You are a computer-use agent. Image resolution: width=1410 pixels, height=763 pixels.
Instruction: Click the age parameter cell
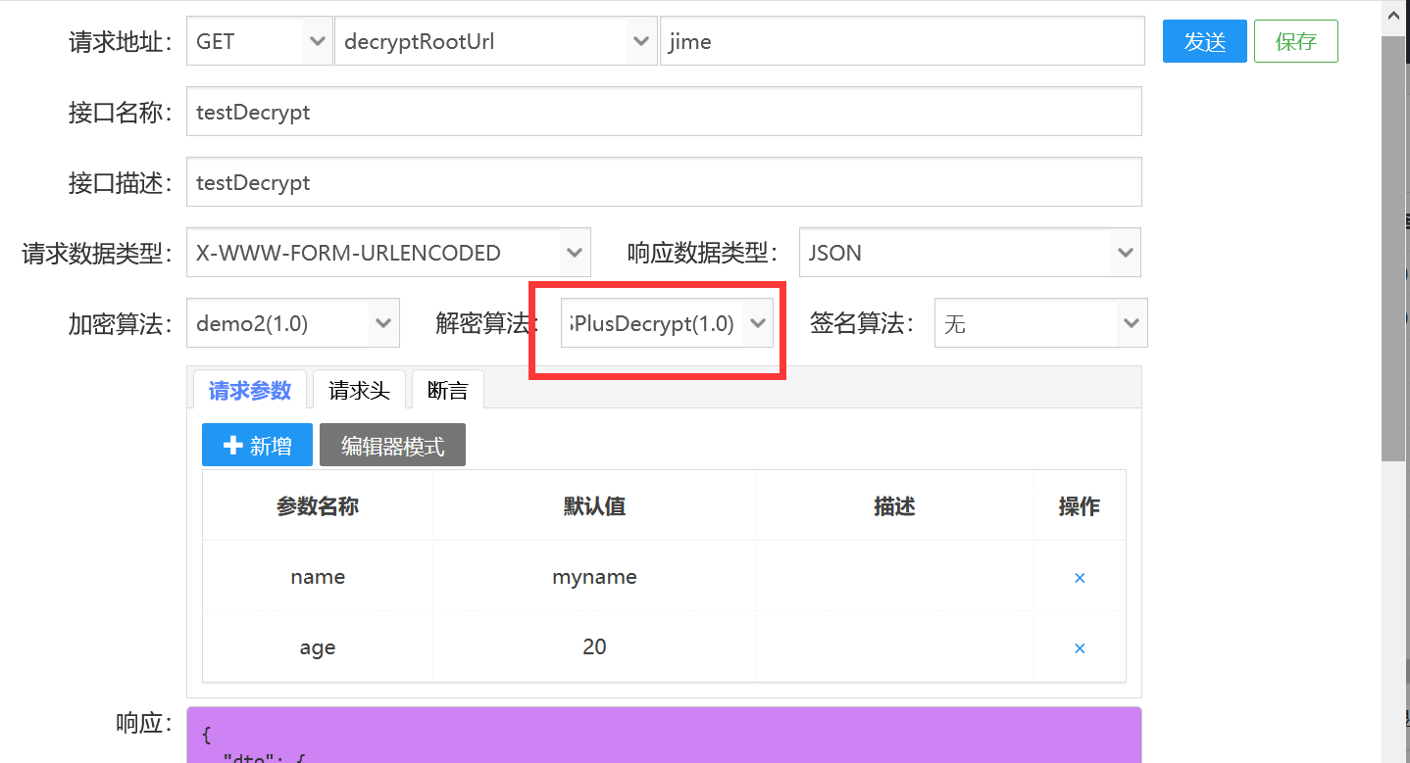[x=318, y=646]
